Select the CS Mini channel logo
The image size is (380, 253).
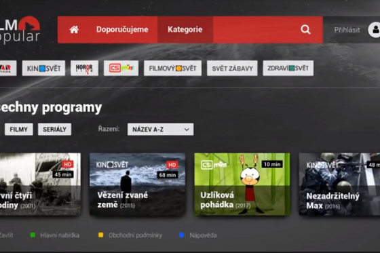click(121, 68)
